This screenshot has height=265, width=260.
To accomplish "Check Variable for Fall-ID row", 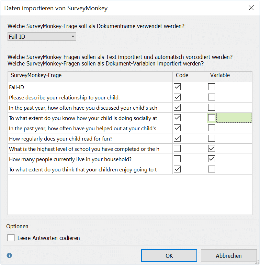I will pos(212,87).
